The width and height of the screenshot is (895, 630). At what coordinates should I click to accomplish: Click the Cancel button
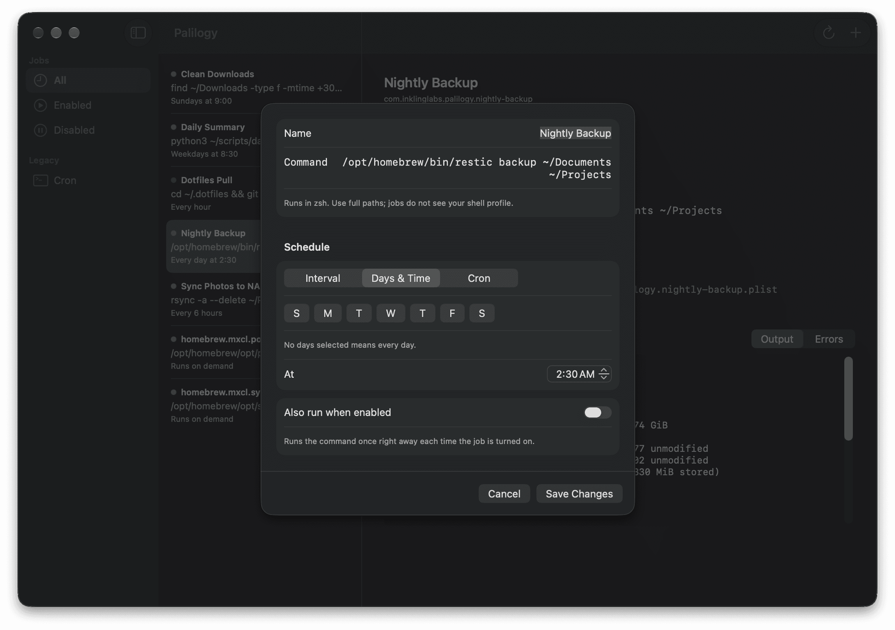point(504,494)
